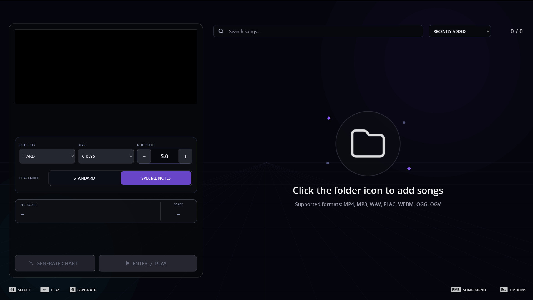Click the BEST SCORE label
The image size is (533, 300).
28,205
